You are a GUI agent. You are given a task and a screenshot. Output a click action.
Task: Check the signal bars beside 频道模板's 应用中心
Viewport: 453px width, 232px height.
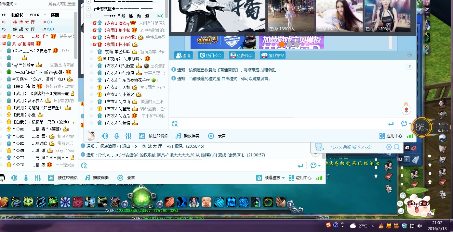319,178
